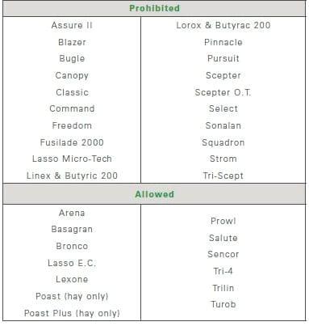Select Lasso E.C. entry
This screenshot has width=309, height=326.
[x=72, y=263]
